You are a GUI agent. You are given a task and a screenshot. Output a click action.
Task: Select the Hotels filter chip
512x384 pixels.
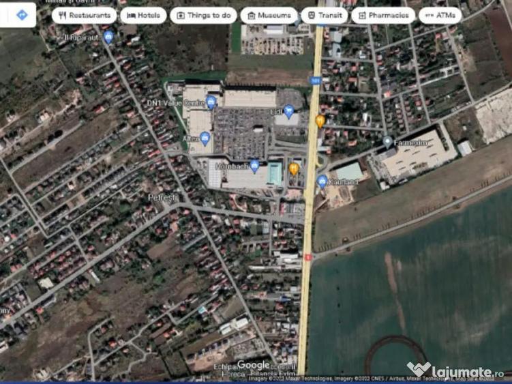tap(143, 15)
